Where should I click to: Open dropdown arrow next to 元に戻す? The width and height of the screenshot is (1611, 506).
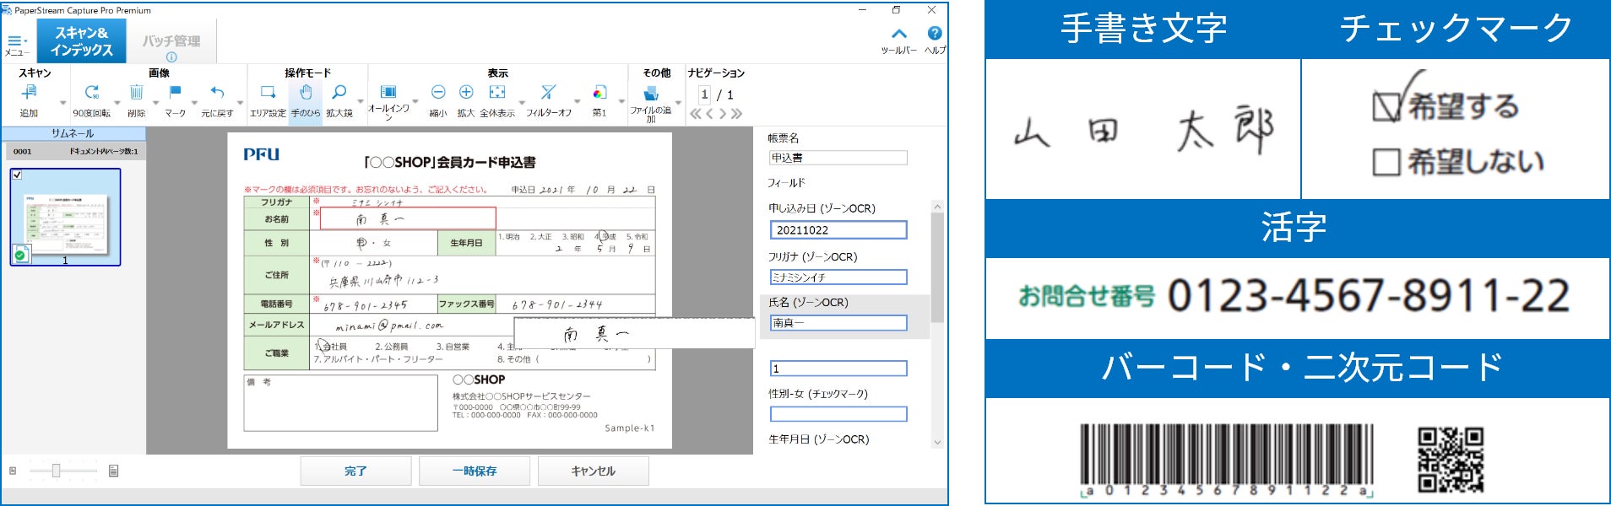coord(238,103)
